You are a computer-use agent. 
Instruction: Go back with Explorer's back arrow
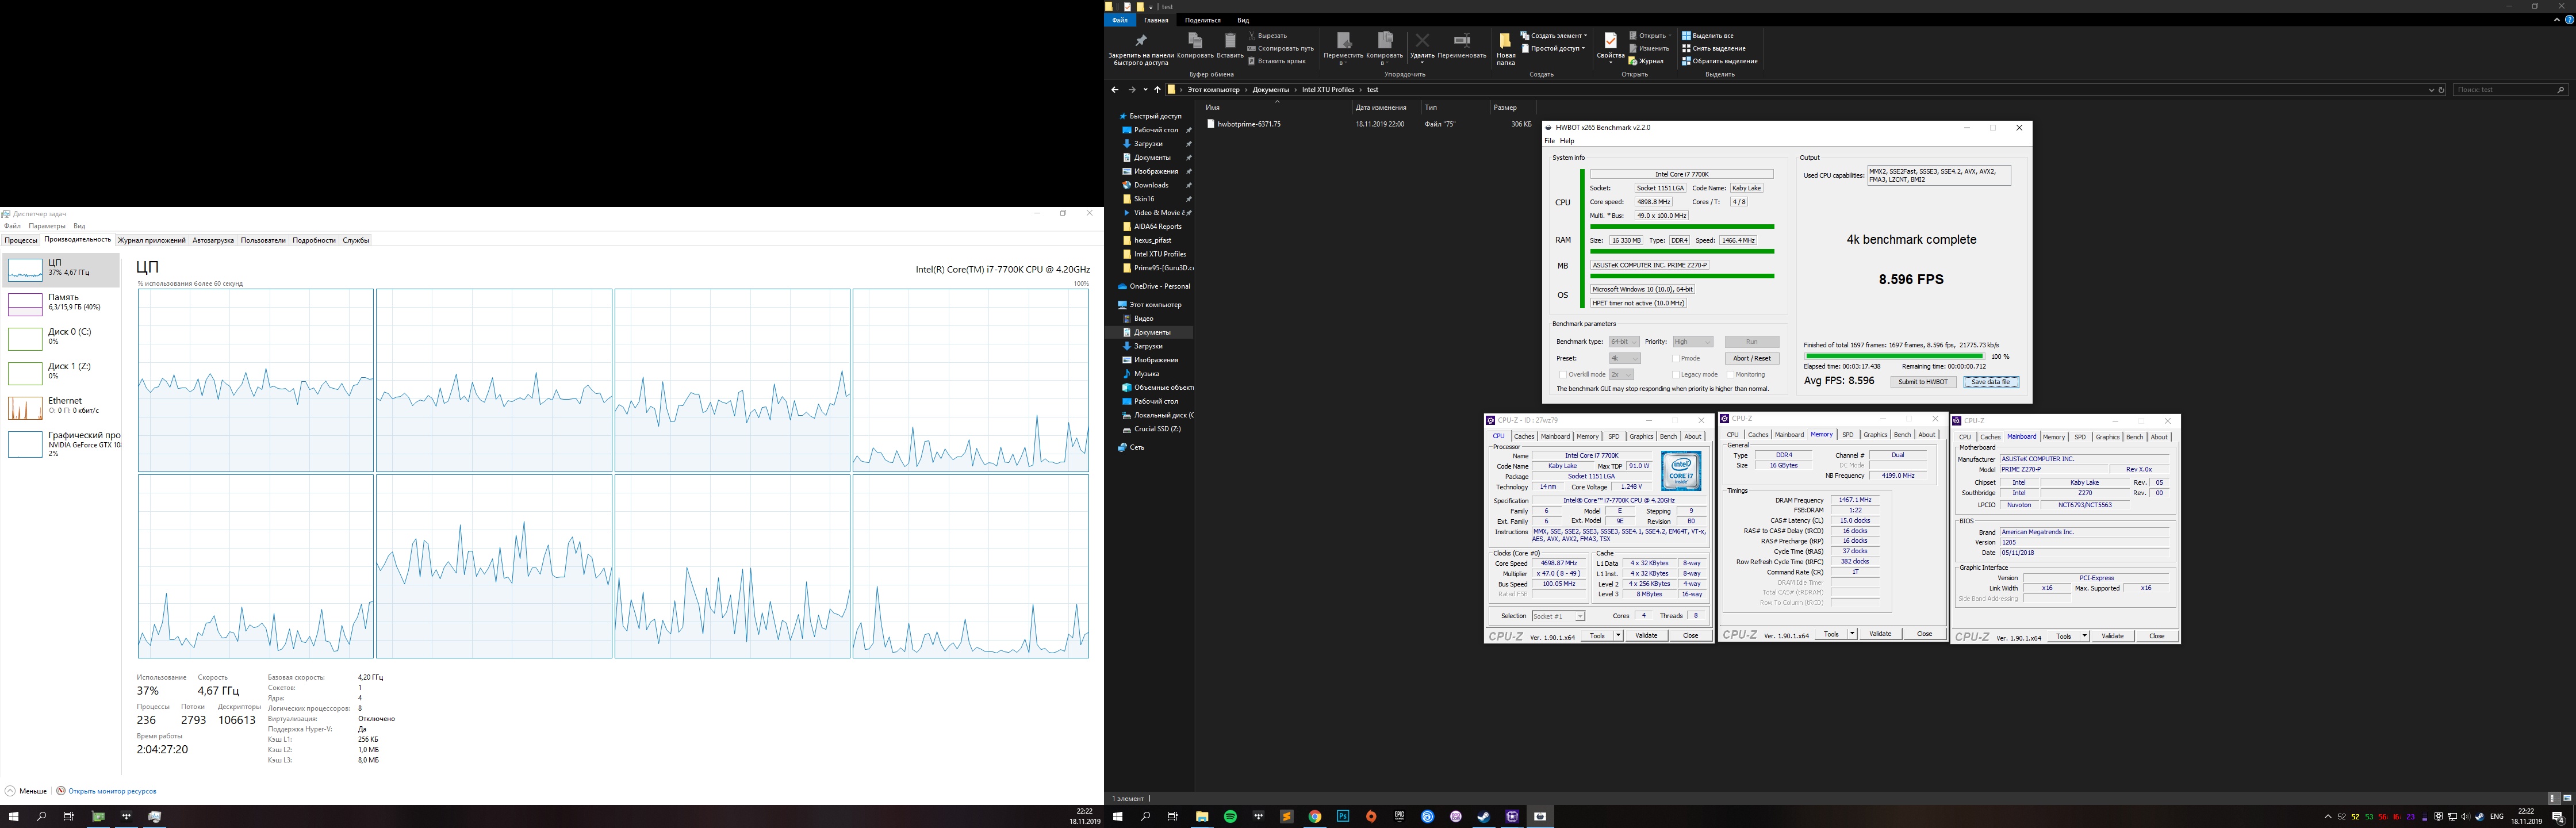click(1115, 90)
